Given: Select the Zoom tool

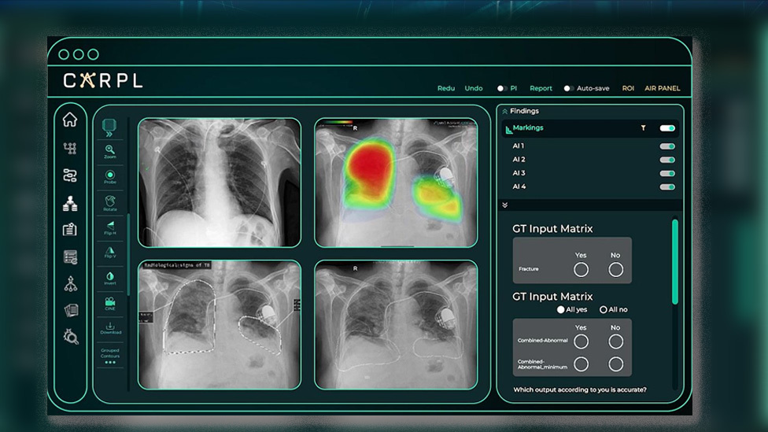Looking at the screenshot, I should pyautogui.click(x=109, y=150).
